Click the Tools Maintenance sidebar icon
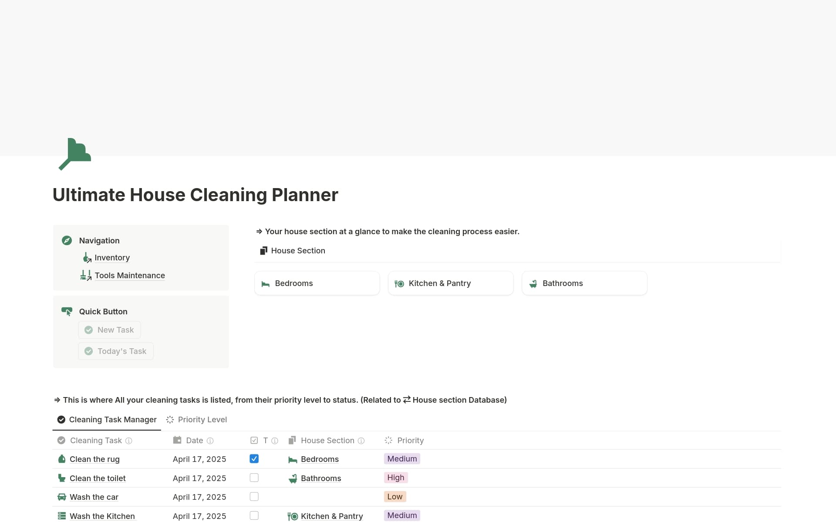This screenshot has height=522, width=836. point(85,275)
